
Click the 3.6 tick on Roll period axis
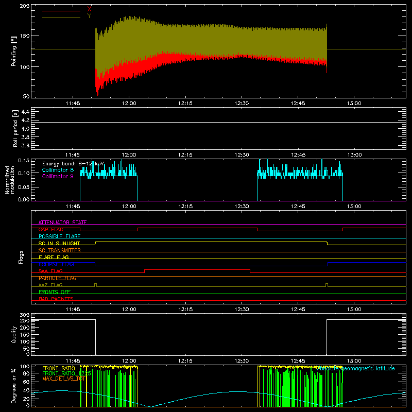pos(25,146)
